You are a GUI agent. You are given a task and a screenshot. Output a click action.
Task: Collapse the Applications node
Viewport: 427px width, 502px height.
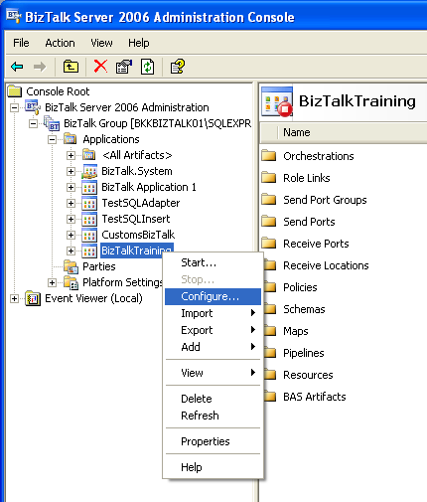pos(52,139)
